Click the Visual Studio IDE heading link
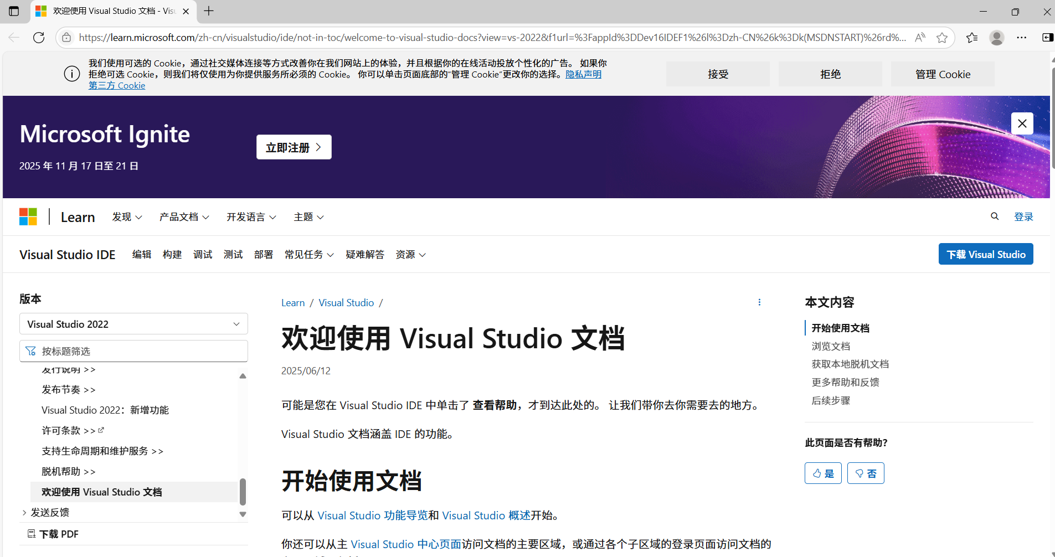This screenshot has width=1055, height=557. click(68, 255)
